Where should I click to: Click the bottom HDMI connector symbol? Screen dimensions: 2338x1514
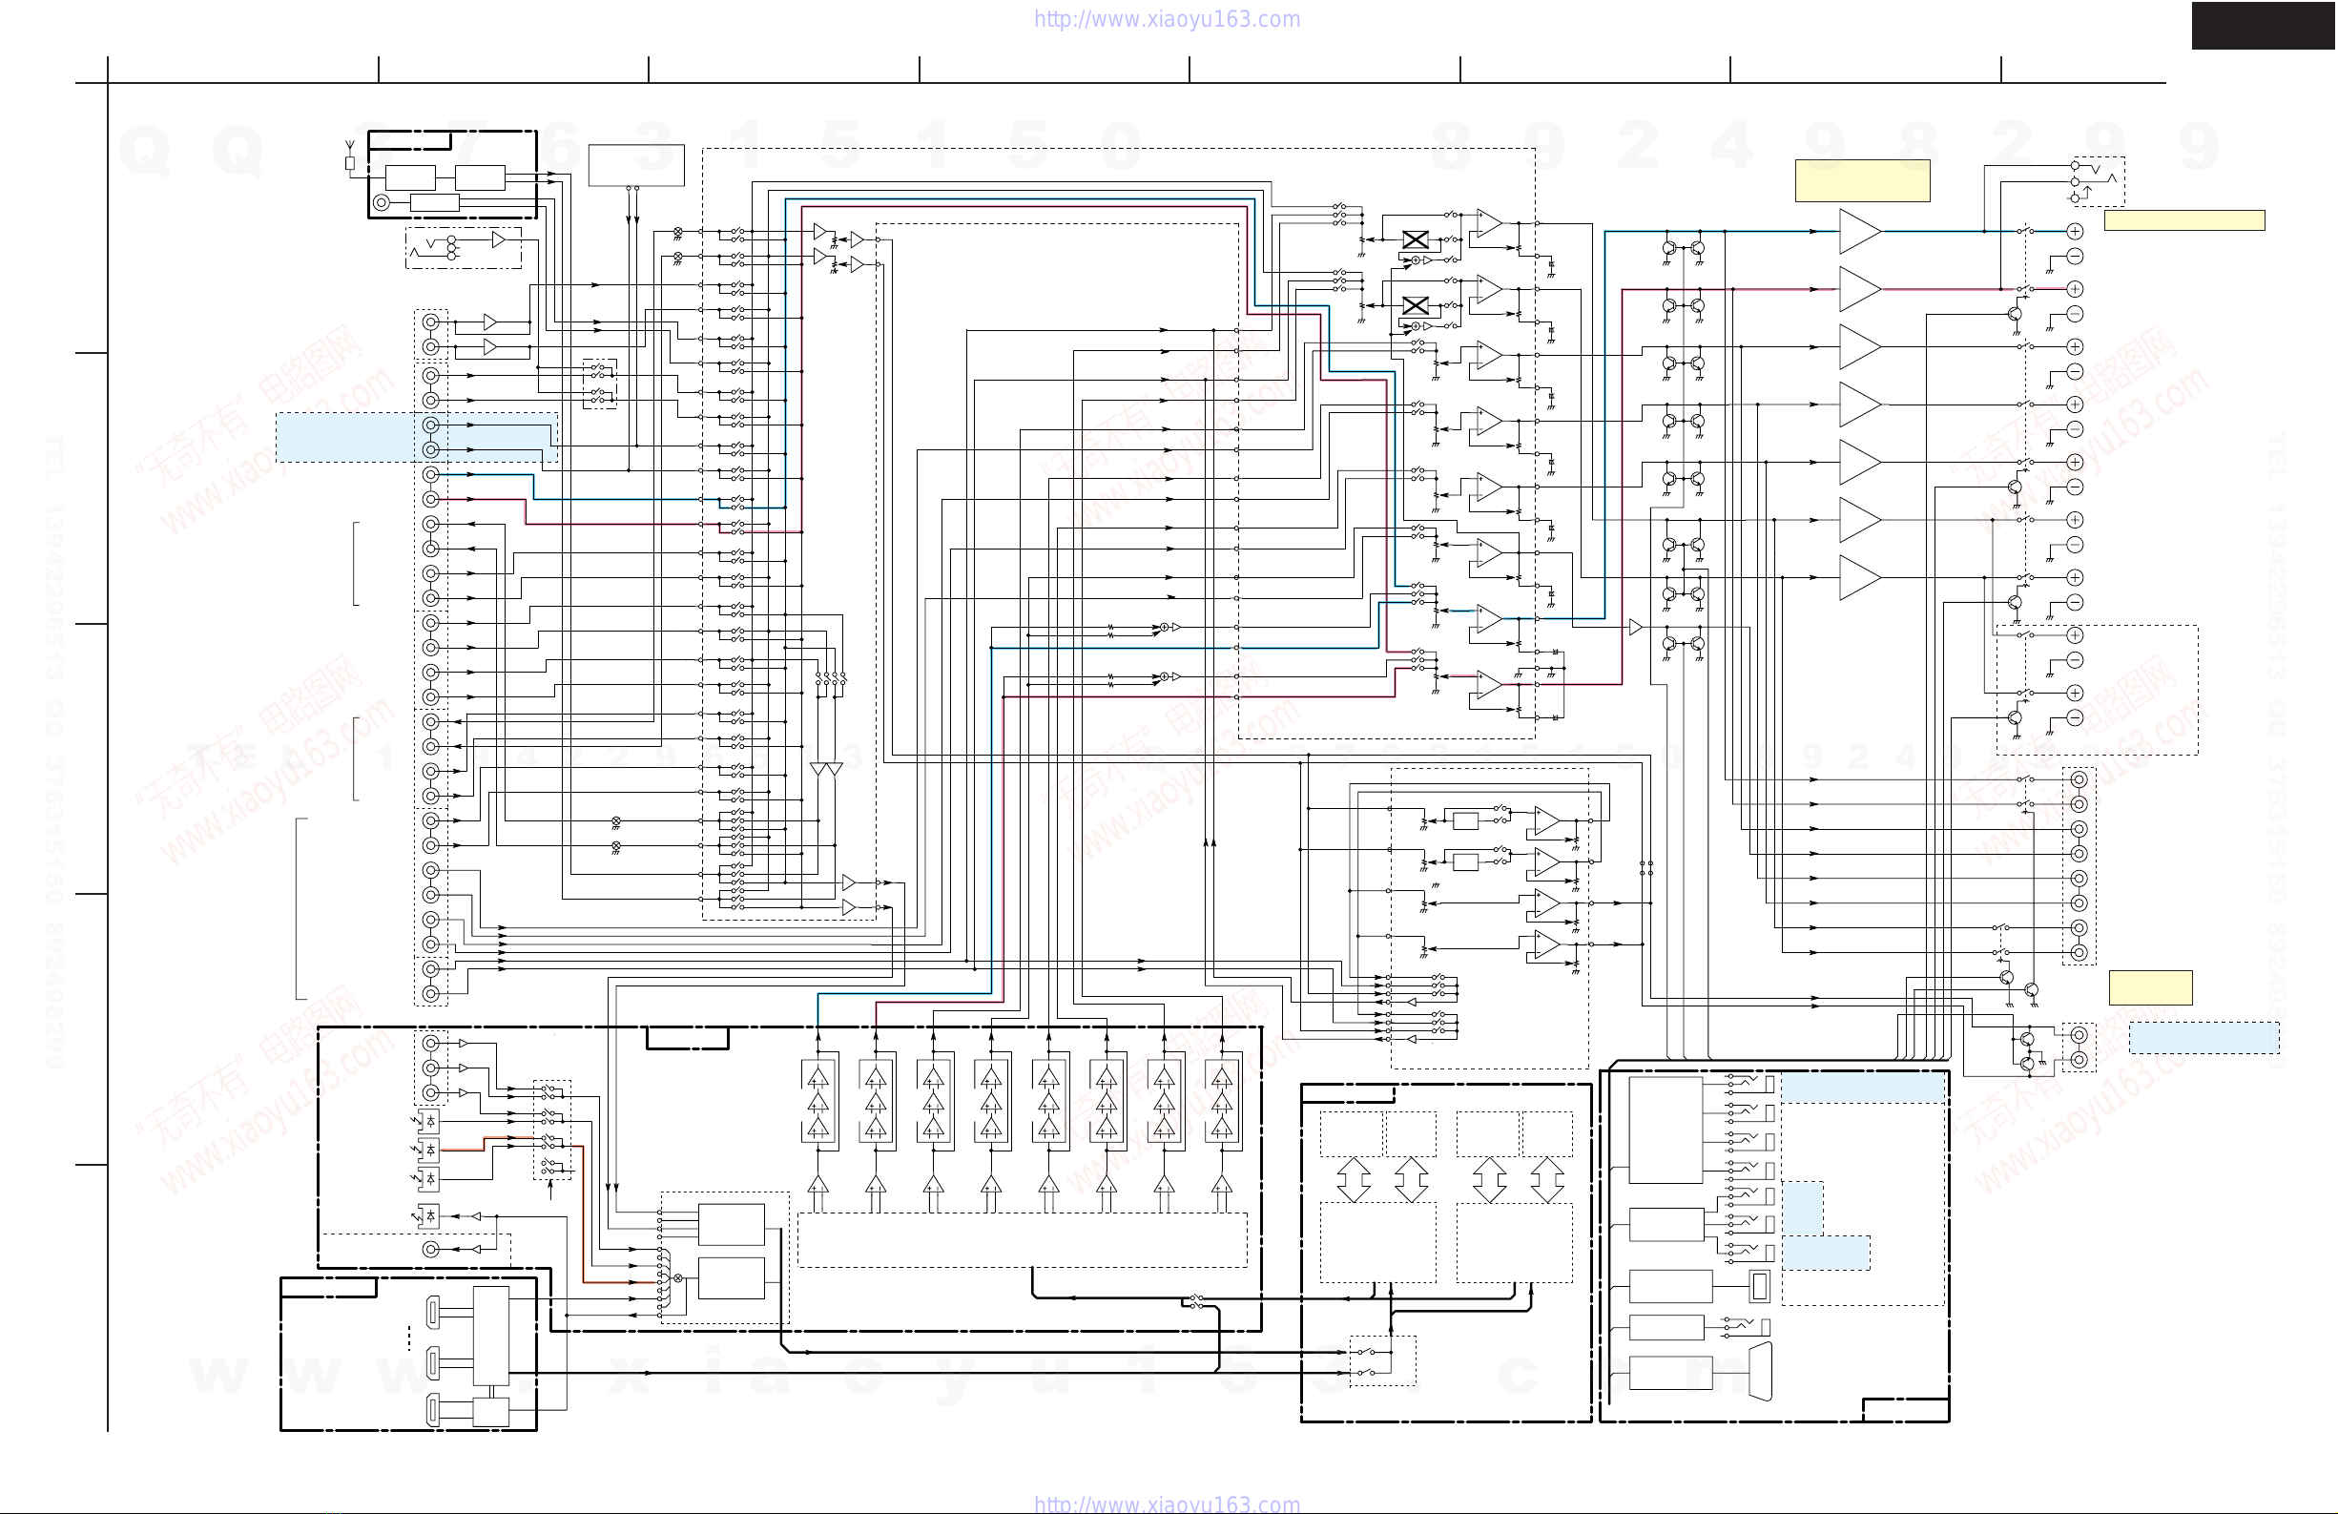coord(433,1411)
